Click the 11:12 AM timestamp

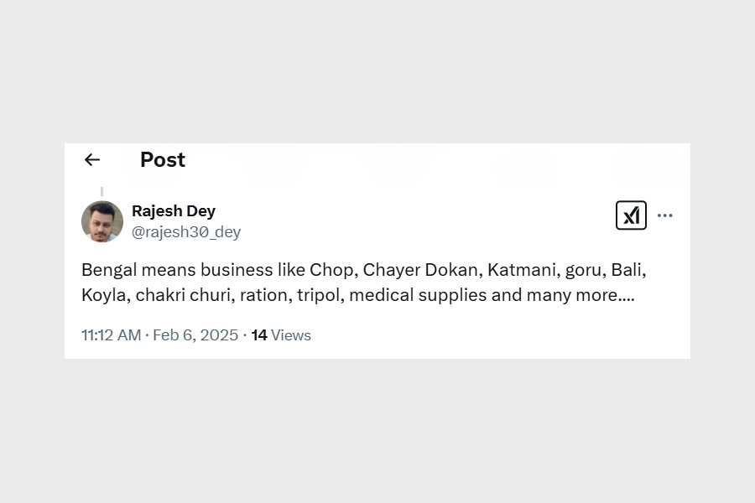coord(111,335)
